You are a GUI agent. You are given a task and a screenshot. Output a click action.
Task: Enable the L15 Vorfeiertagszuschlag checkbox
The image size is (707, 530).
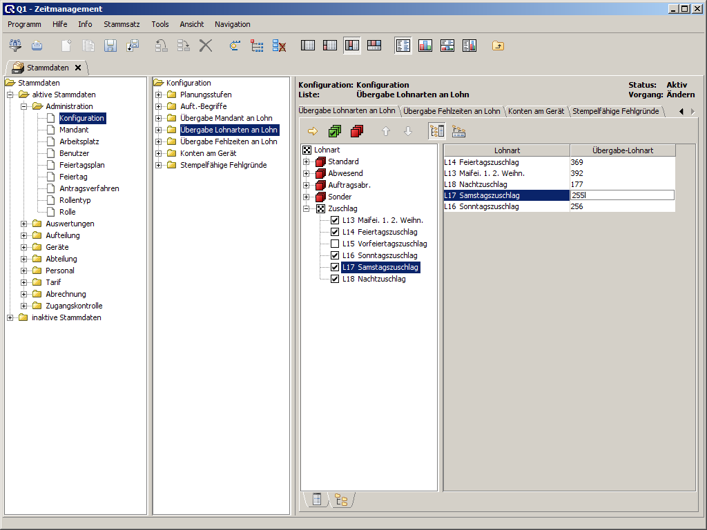coord(335,244)
